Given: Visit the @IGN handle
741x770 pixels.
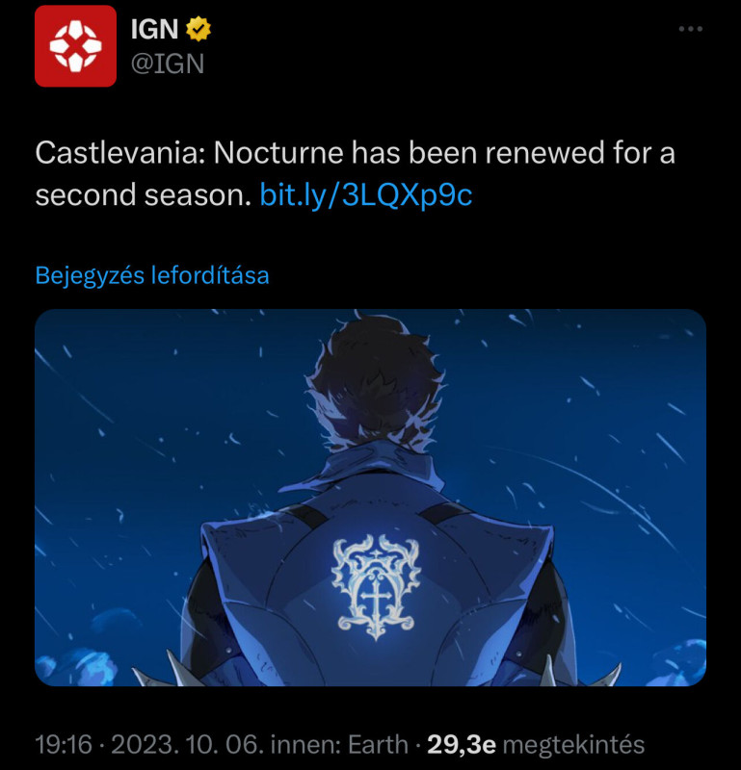Looking at the screenshot, I should (168, 64).
